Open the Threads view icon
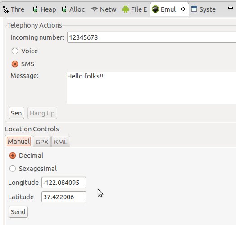Image resolution: width=236 pixels, height=225 pixels. pos(5,9)
